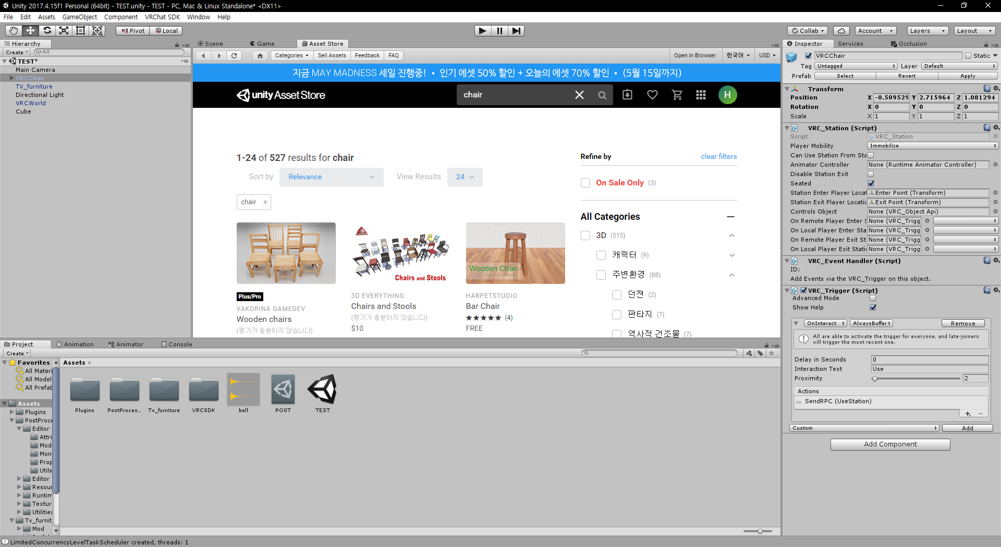Open the apps grid menu

pyautogui.click(x=701, y=94)
